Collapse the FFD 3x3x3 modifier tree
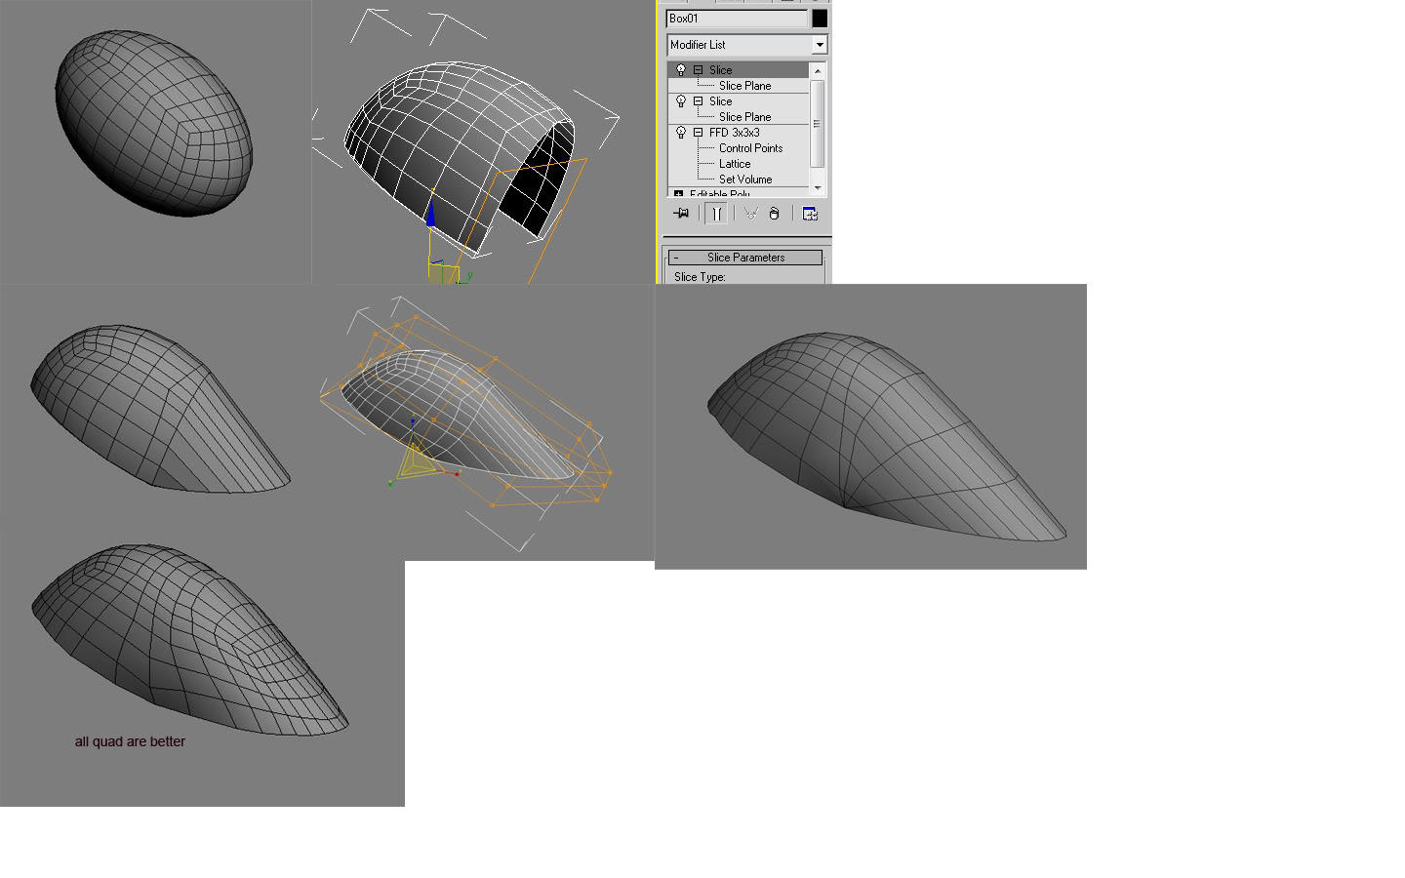The image size is (1405, 878). [x=698, y=133]
